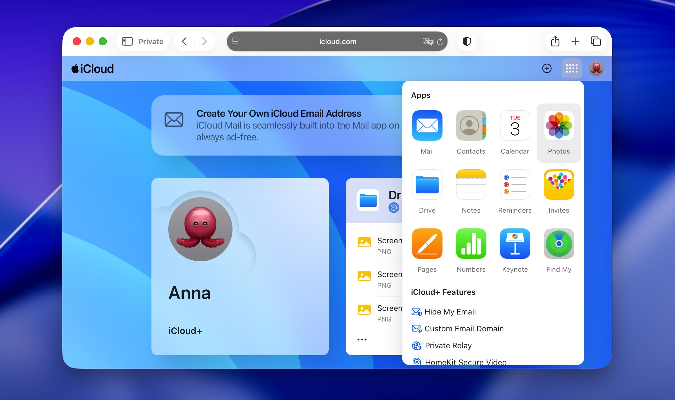Open the Notes app icon
Image resolution: width=675 pixels, height=400 pixels.
tap(471, 185)
